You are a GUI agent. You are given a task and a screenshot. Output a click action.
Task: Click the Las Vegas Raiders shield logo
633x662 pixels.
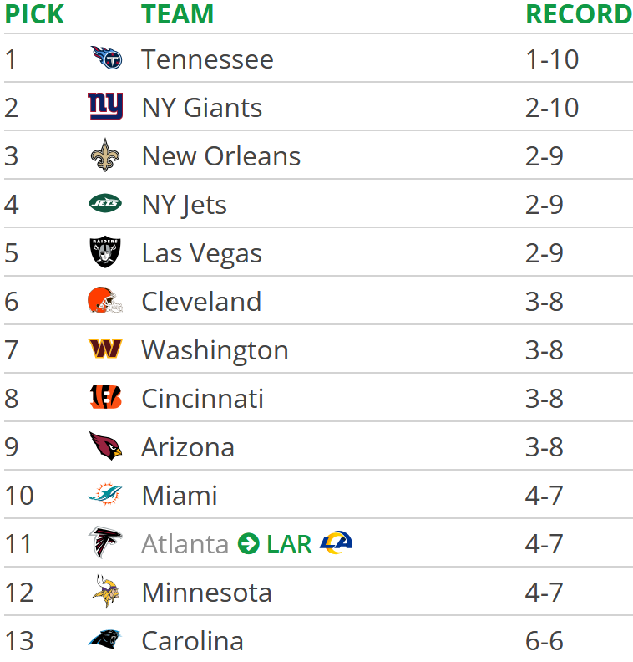point(105,252)
